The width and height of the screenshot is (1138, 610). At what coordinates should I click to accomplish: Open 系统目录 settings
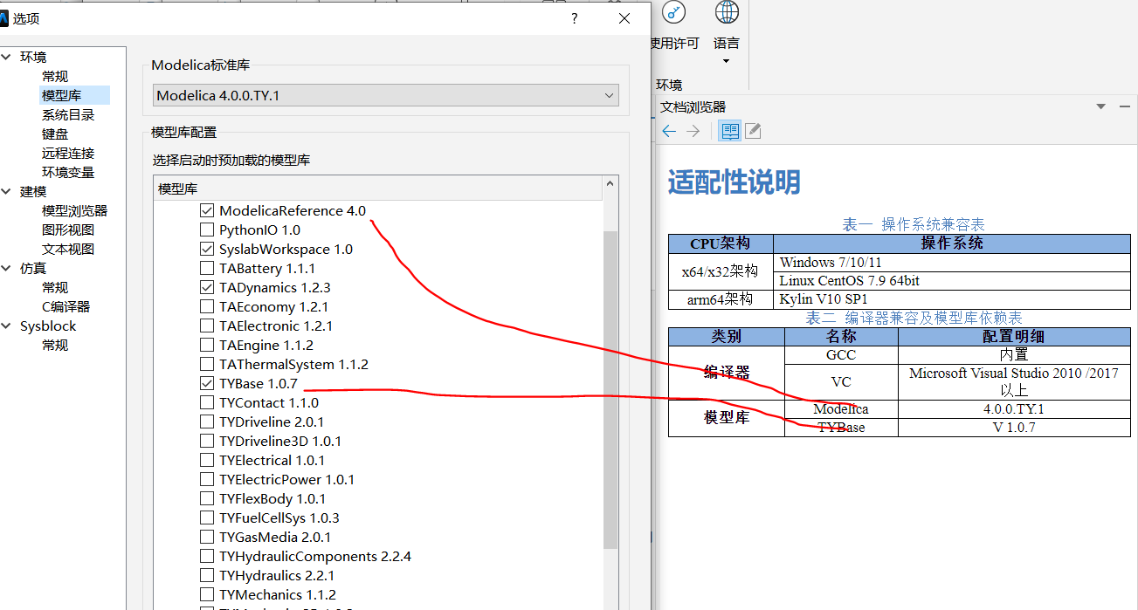click(x=68, y=114)
